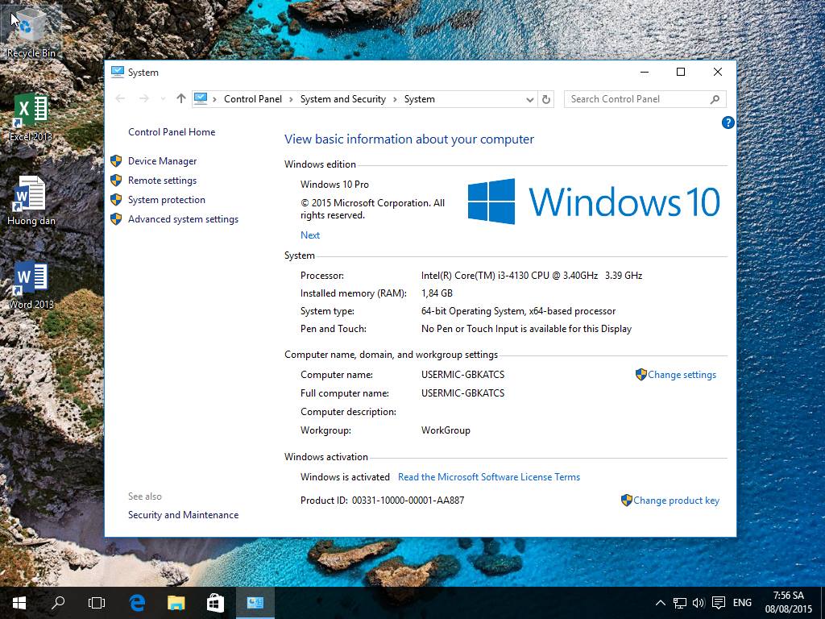This screenshot has height=619, width=825.
Task: Open Control Panel Home
Action: (x=172, y=132)
